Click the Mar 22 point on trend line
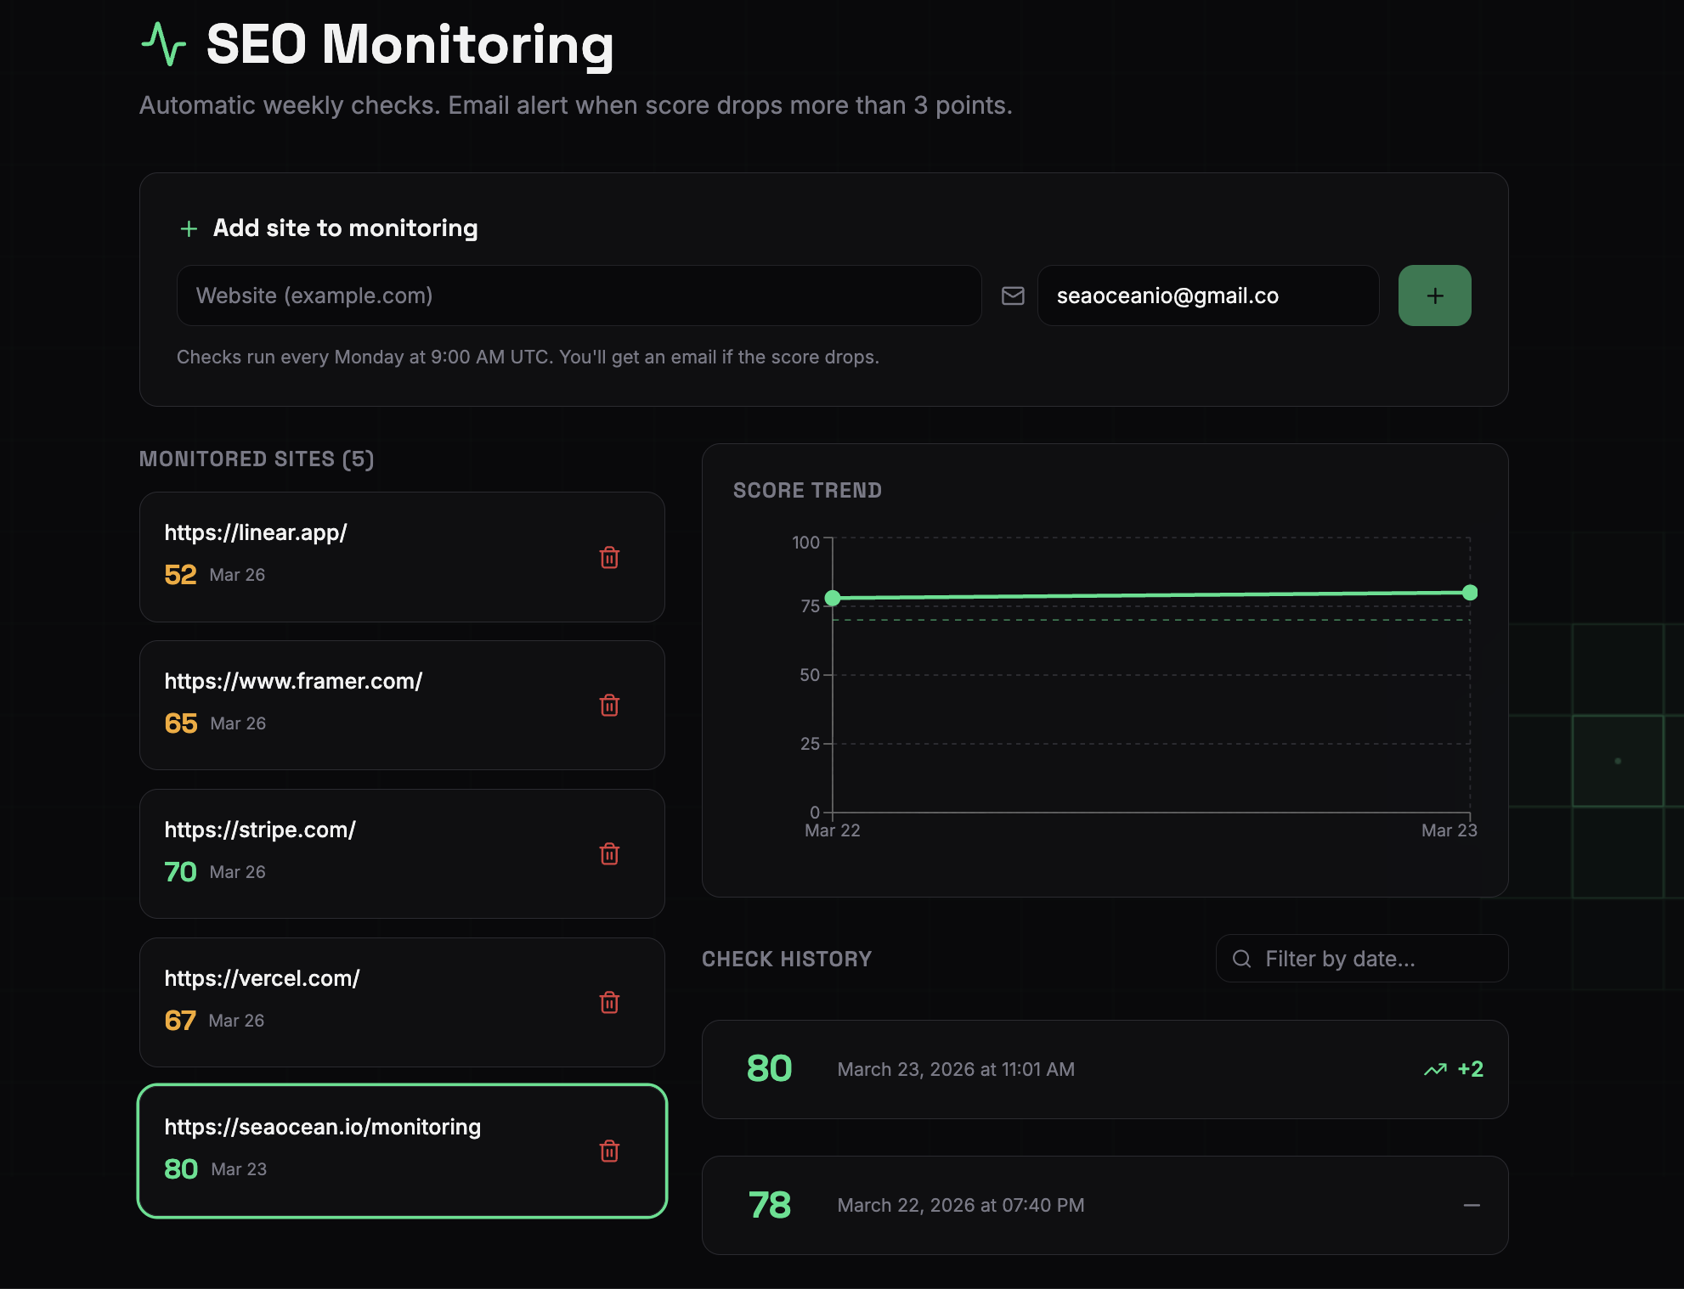Screen dimensions: 1684x1289 coord(833,598)
